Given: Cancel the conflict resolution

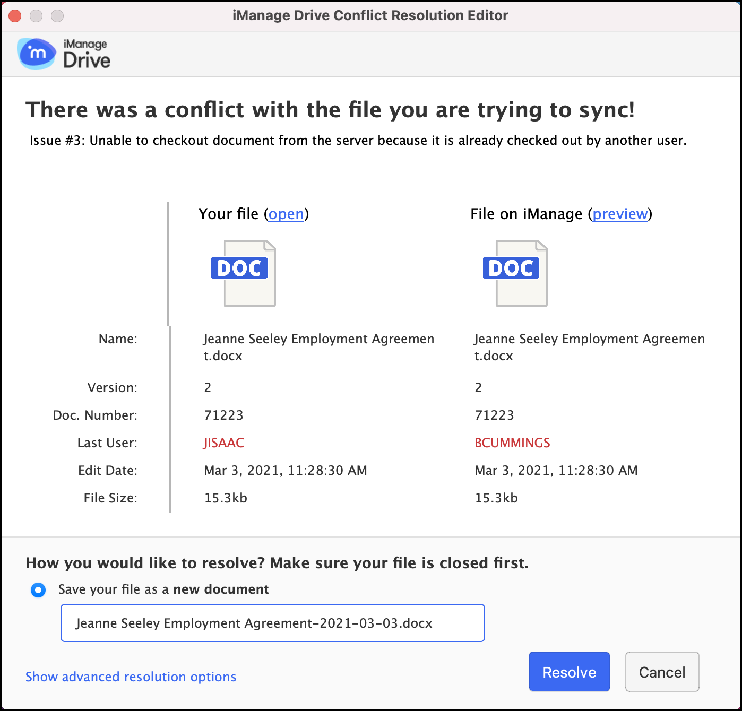Looking at the screenshot, I should (x=662, y=672).
